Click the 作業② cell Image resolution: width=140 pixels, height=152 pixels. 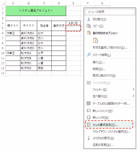(13, 53)
